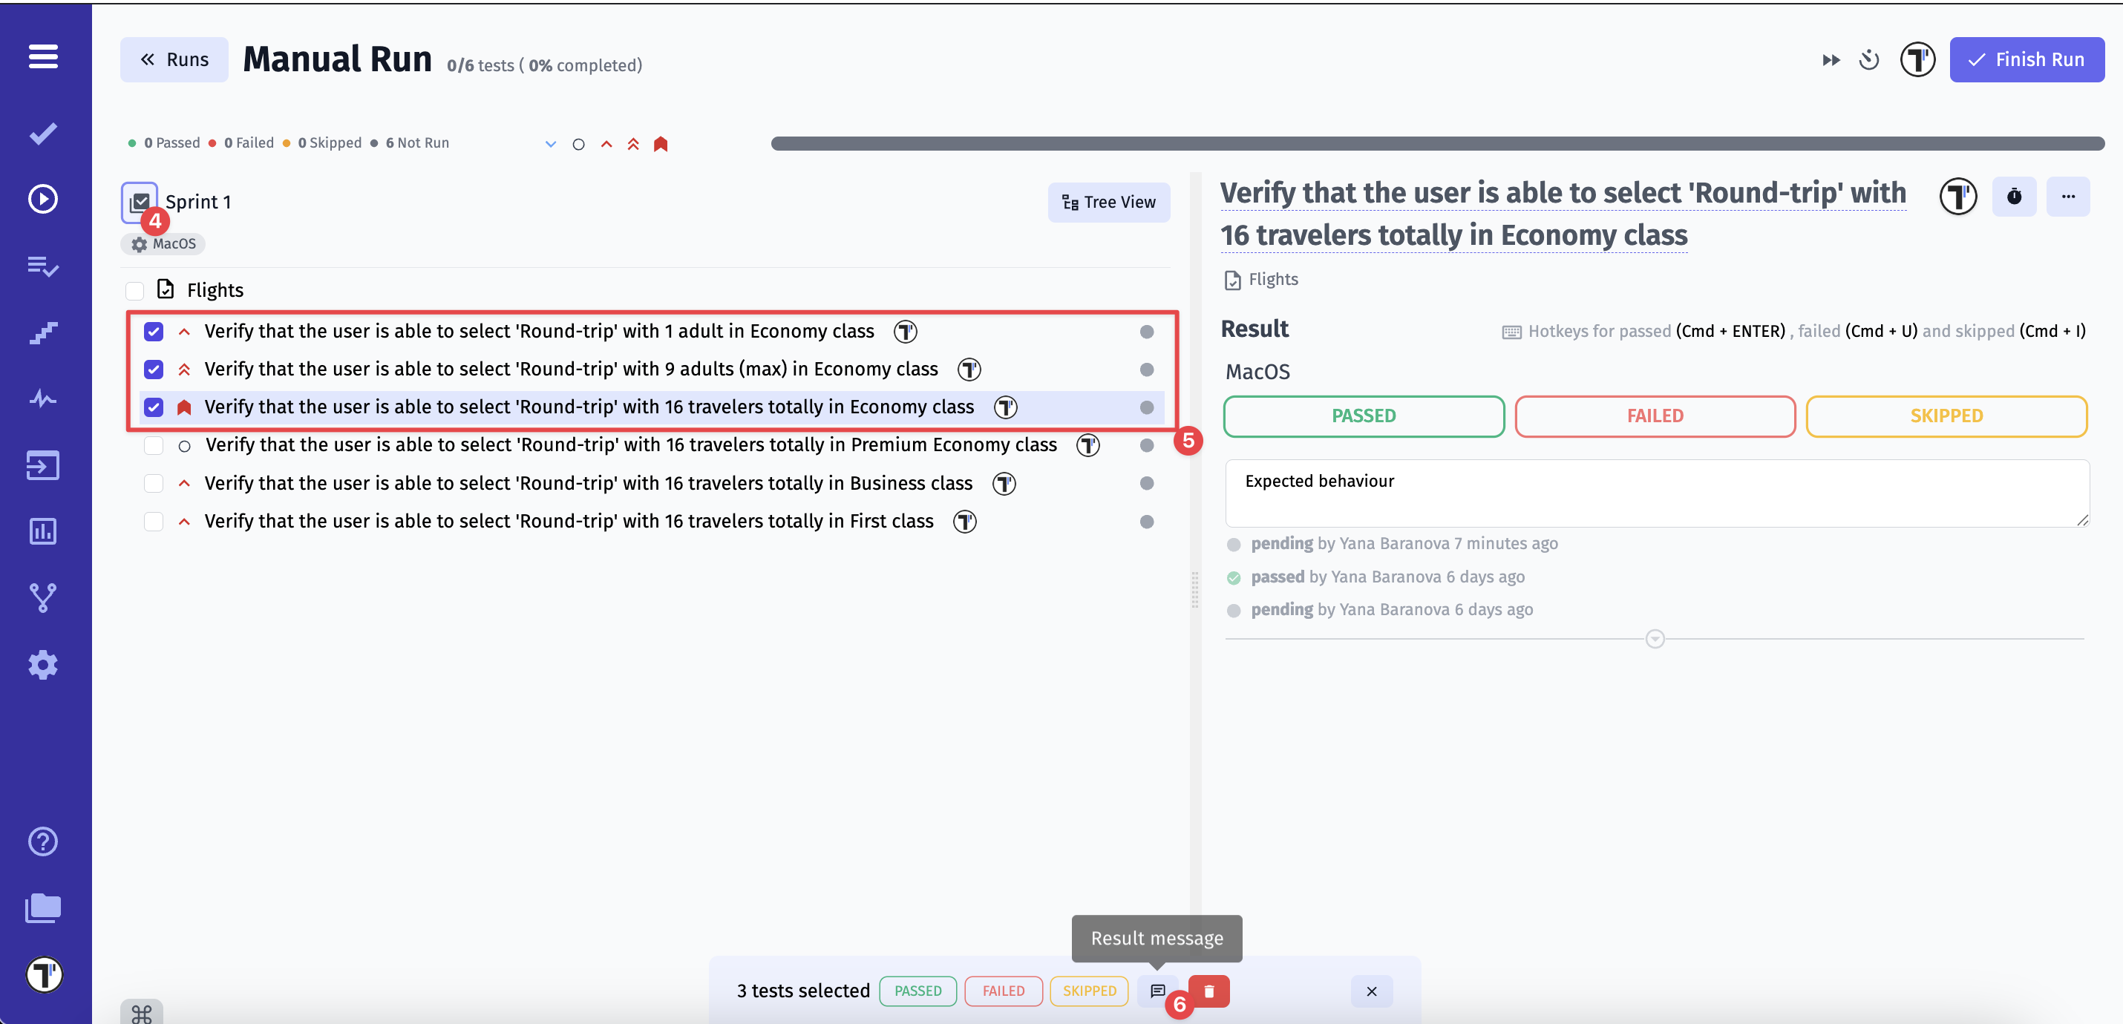Mark the test as PASSED in Result panel
Viewport: 2123px width, 1024px height.
coord(1363,416)
